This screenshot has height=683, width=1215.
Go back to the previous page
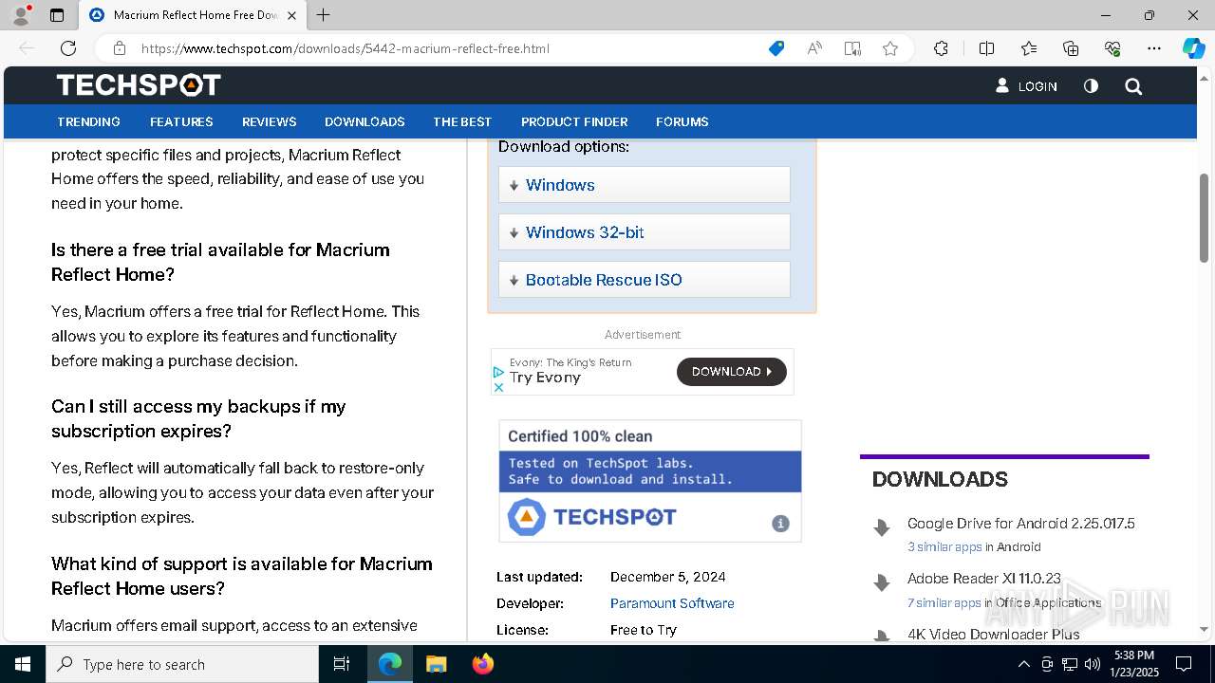pyautogui.click(x=27, y=48)
